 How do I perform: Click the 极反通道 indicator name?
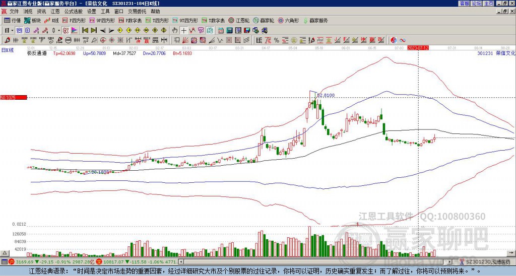(37, 53)
